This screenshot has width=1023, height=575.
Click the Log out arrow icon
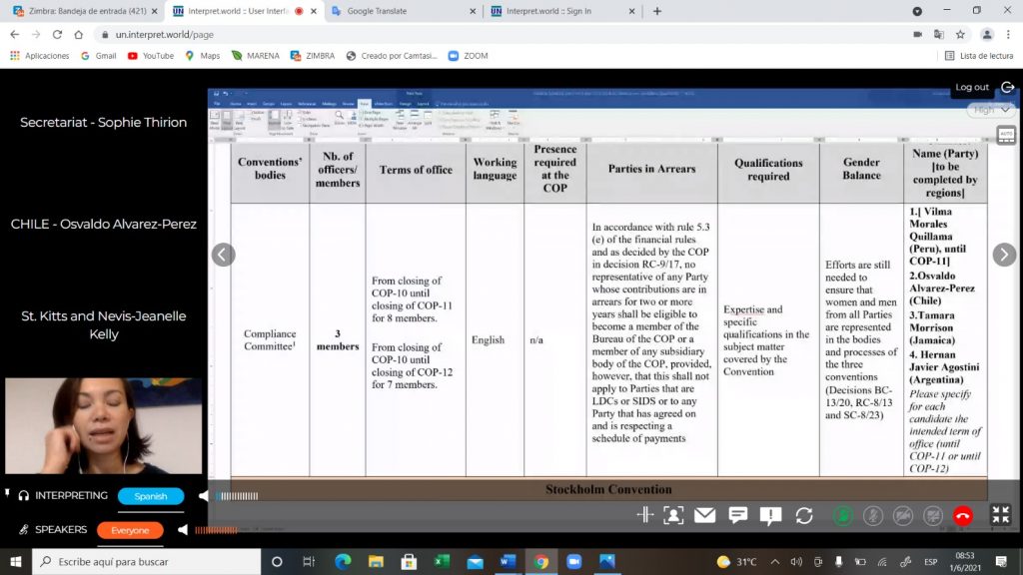(1007, 87)
